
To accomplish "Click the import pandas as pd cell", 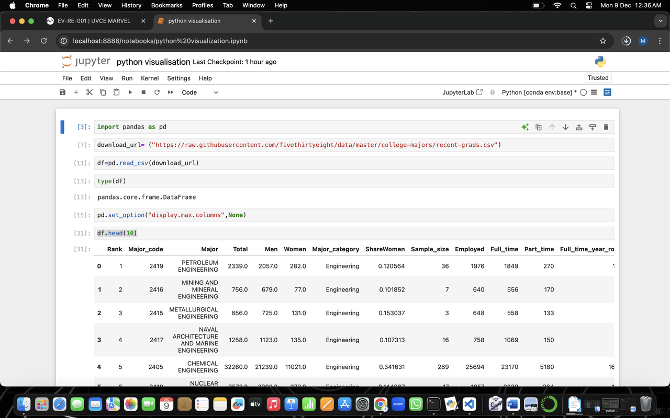I will click(x=353, y=127).
